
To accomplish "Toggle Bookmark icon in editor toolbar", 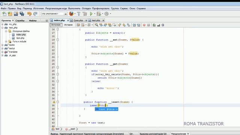I will pyautogui.click(x=129, y=25).
